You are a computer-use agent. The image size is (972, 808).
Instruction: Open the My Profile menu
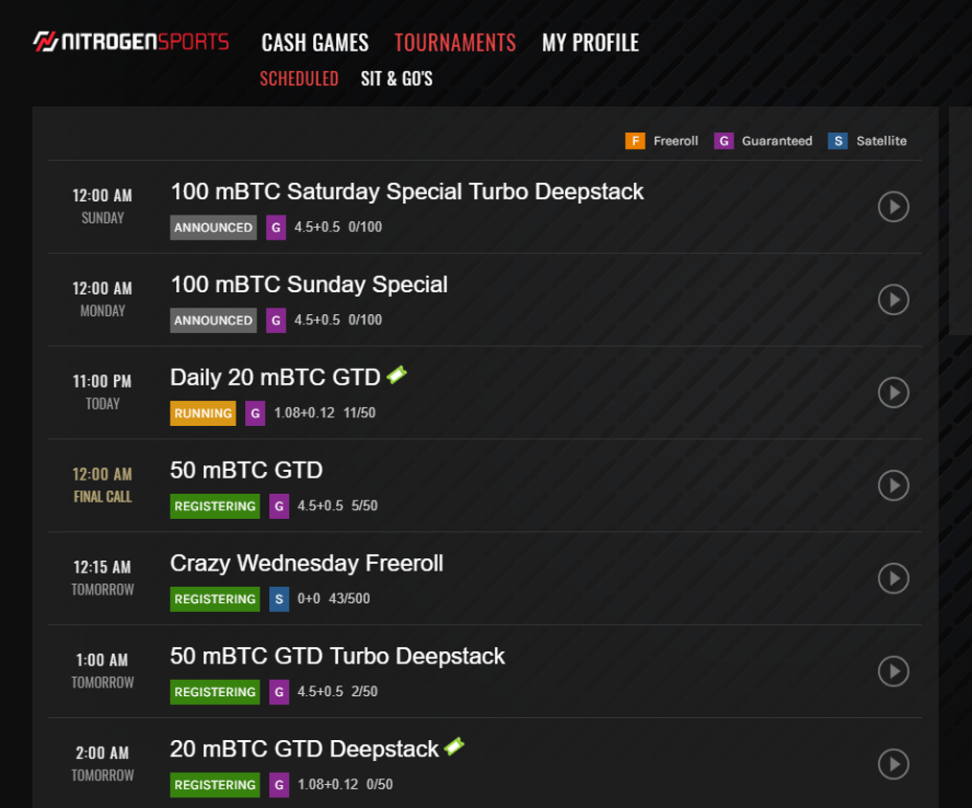(x=590, y=42)
